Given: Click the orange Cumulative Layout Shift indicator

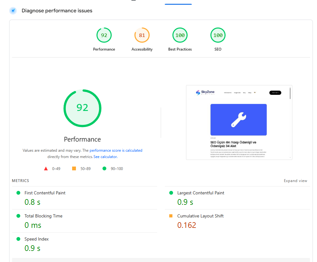Looking at the screenshot, I should tap(171, 216).
